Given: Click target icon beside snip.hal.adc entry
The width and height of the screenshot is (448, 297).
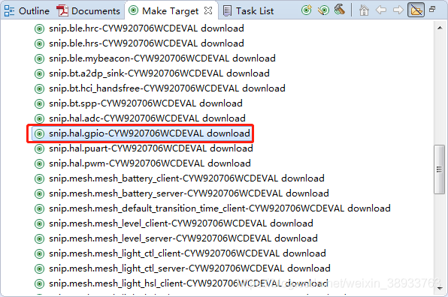Looking at the screenshot, I should [39, 118].
